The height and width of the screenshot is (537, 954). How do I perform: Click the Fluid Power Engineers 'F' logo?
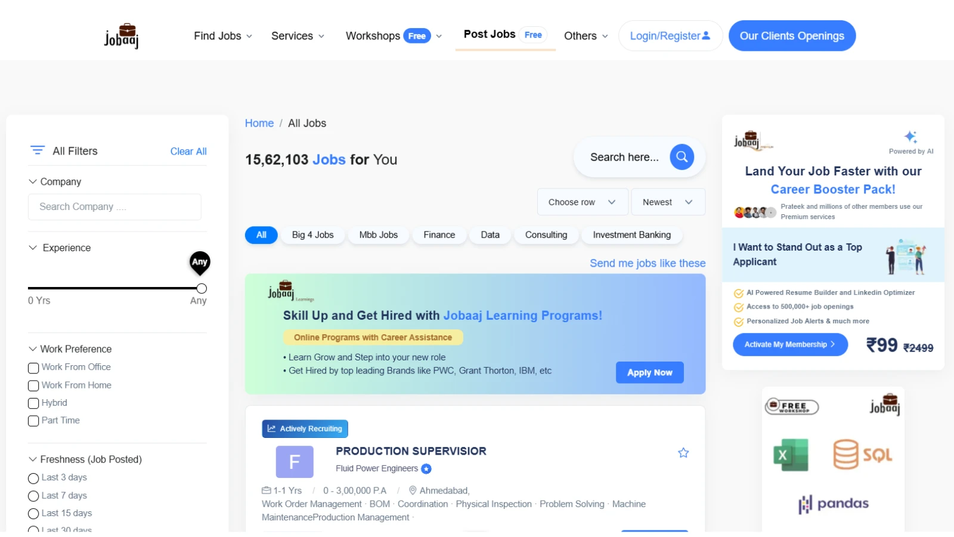click(x=295, y=462)
